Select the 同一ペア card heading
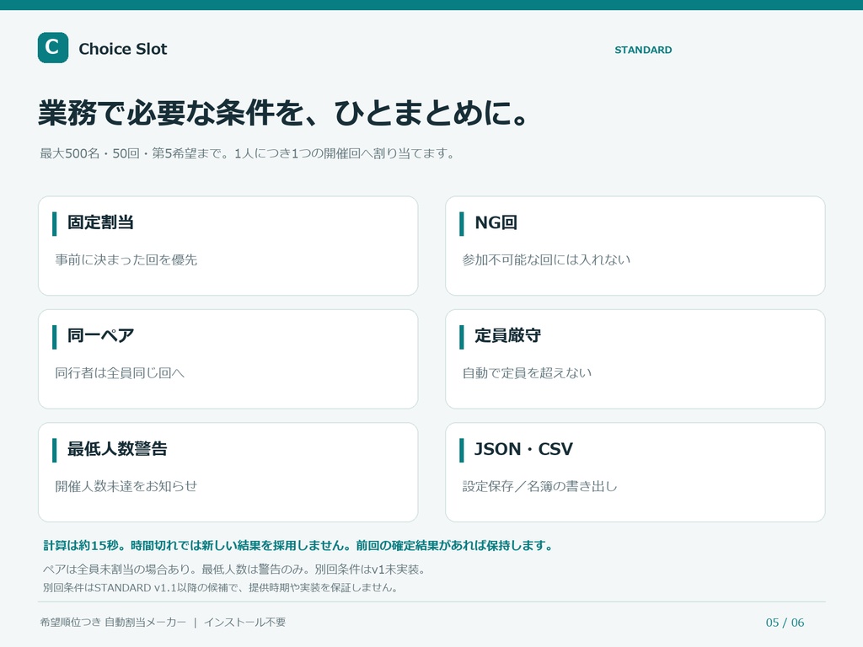The height and width of the screenshot is (647, 863). 100,335
